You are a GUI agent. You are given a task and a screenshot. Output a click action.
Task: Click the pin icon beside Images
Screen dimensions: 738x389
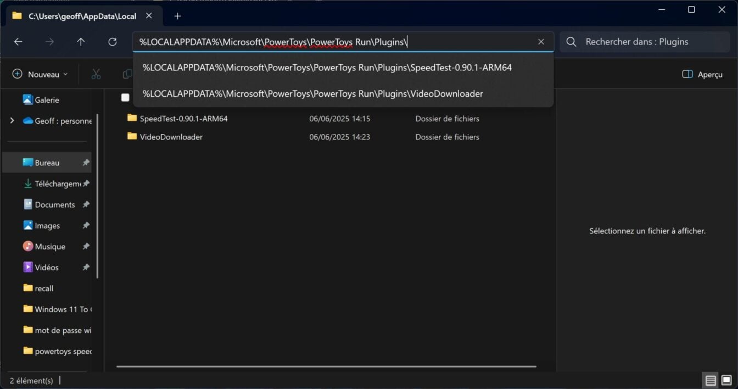click(86, 226)
